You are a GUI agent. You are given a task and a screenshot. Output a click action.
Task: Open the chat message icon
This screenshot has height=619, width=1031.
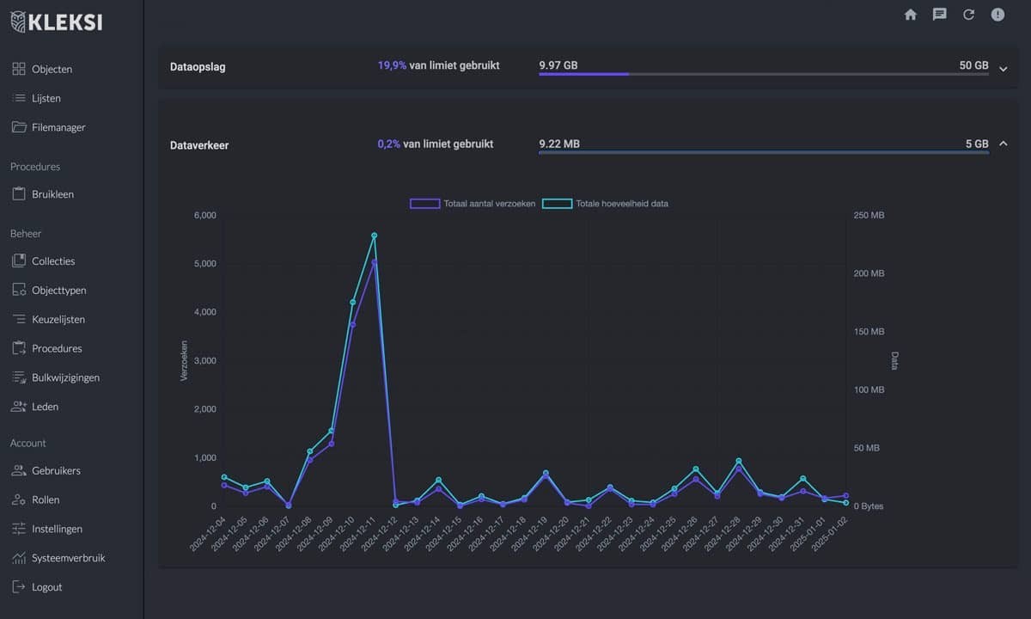click(940, 15)
